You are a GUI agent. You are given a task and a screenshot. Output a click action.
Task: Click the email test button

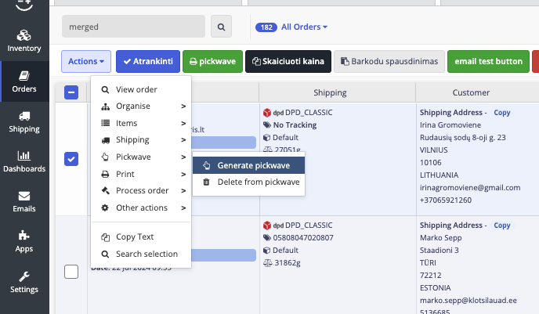coord(488,61)
